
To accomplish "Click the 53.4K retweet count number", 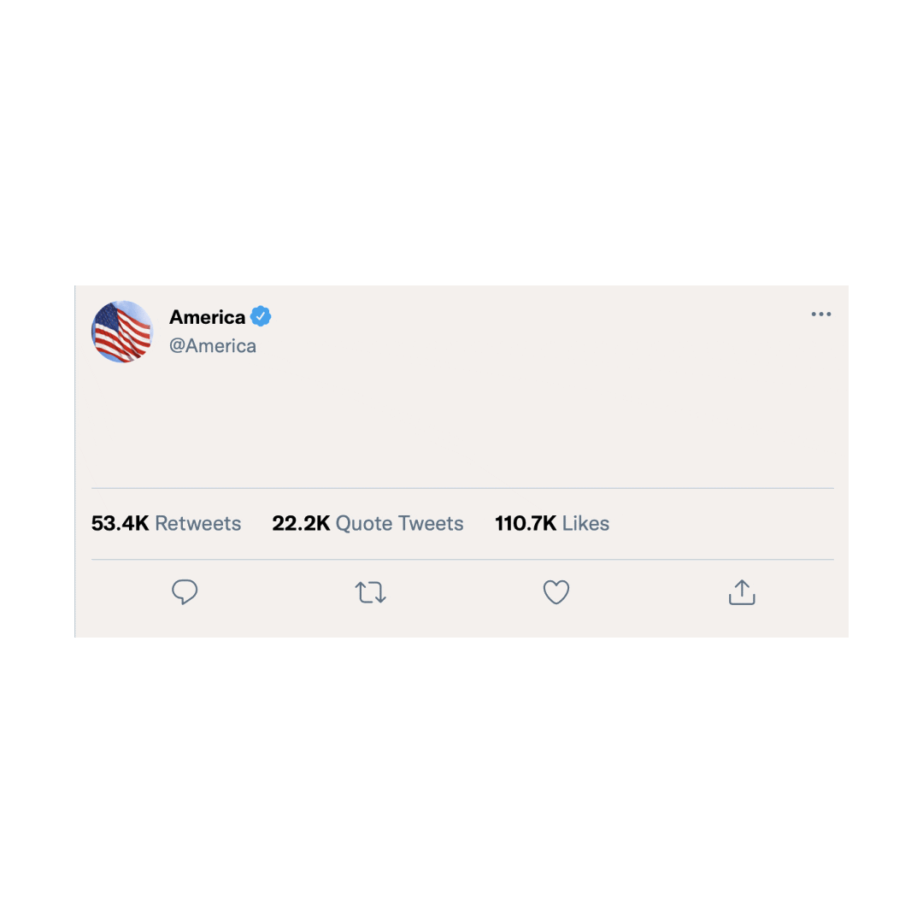I will pos(121,524).
